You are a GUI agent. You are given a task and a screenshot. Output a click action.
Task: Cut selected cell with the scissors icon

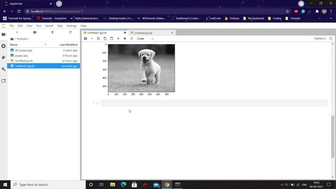pos(98,38)
